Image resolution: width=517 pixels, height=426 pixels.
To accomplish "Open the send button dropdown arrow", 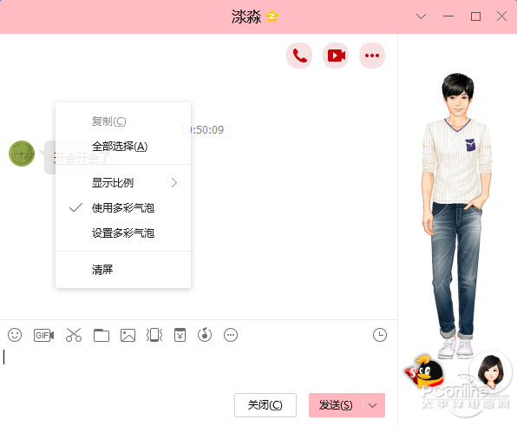I will click(373, 405).
